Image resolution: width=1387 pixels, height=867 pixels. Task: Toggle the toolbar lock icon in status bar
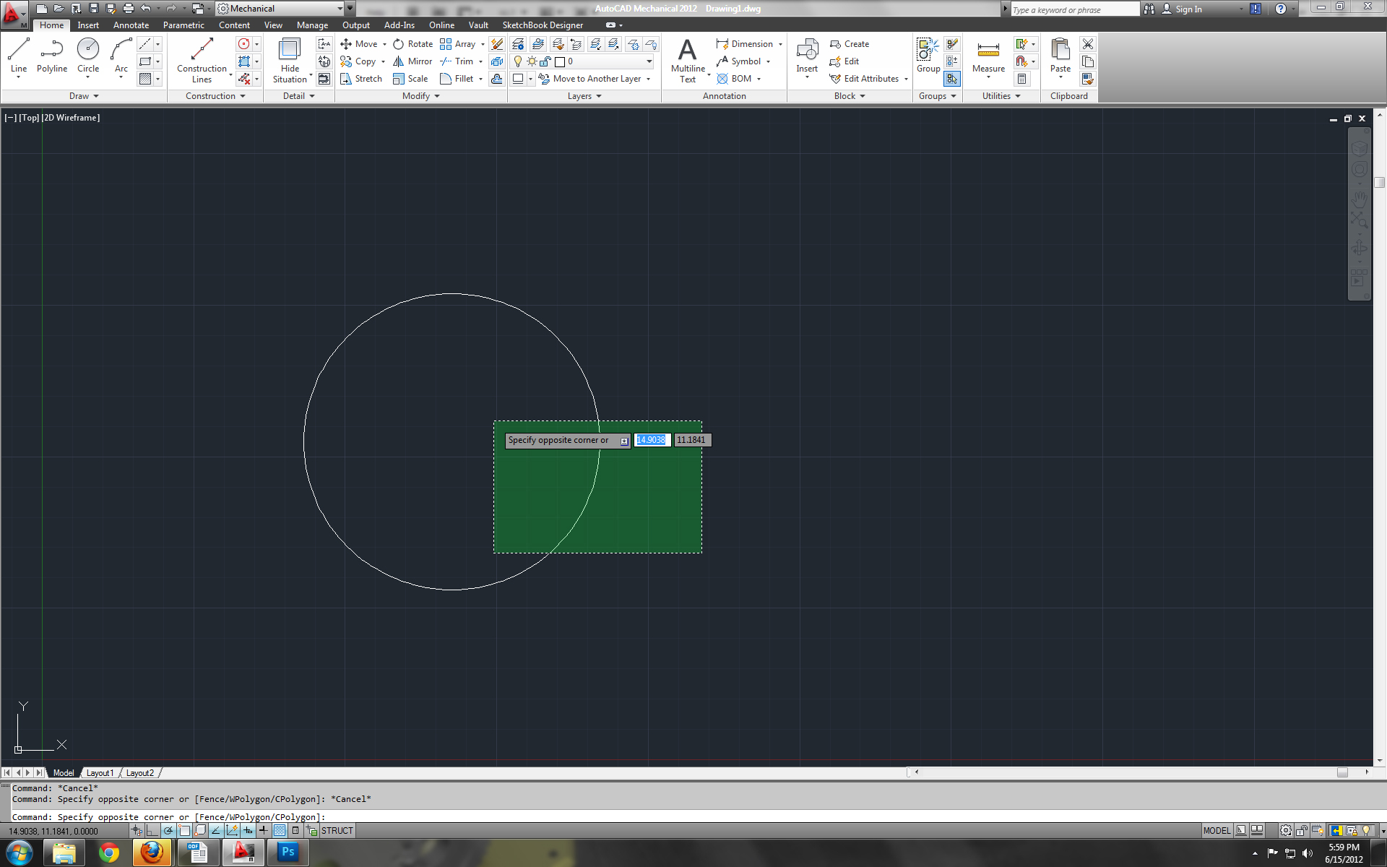1302,831
